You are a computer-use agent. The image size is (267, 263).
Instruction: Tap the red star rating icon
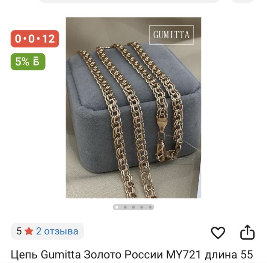[29, 231]
